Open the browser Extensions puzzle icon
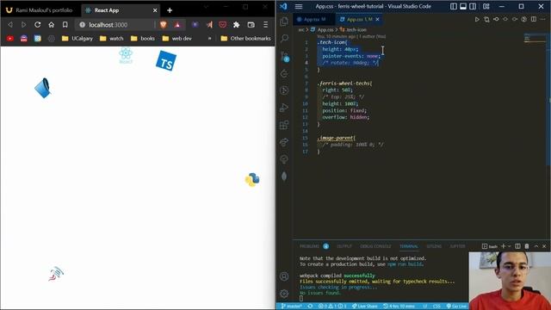This screenshot has width=551, height=310. [x=236, y=25]
